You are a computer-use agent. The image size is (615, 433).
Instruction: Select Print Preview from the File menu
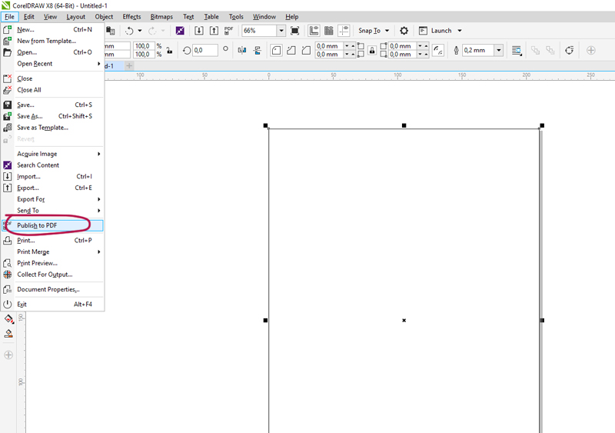tap(37, 263)
